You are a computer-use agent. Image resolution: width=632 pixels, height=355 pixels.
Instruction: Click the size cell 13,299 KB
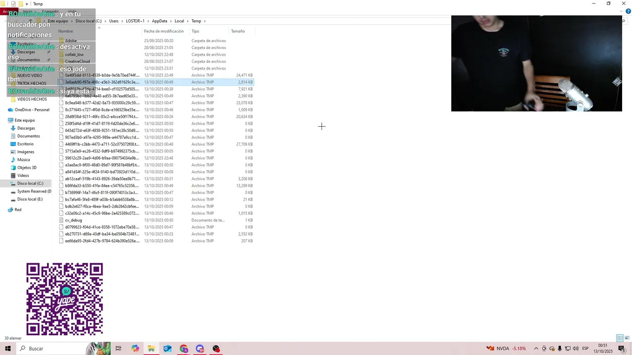tap(244, 185)
